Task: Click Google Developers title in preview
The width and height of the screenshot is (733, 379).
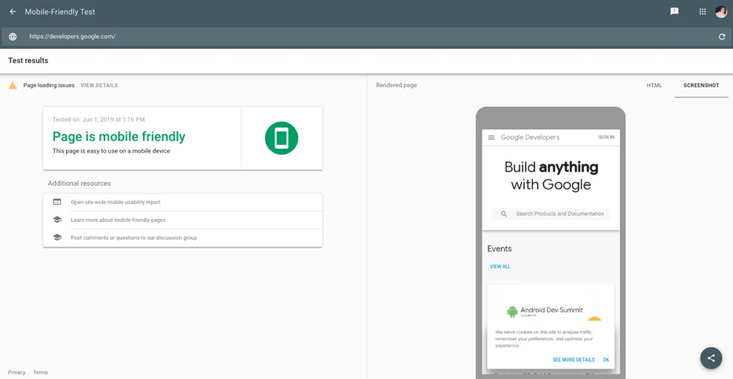Action: (530, 138)
